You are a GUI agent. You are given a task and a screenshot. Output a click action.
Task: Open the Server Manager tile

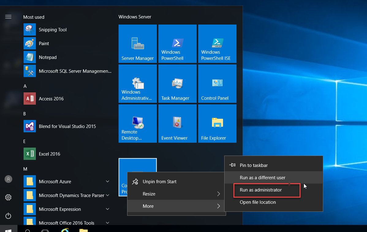pos(138,44)
